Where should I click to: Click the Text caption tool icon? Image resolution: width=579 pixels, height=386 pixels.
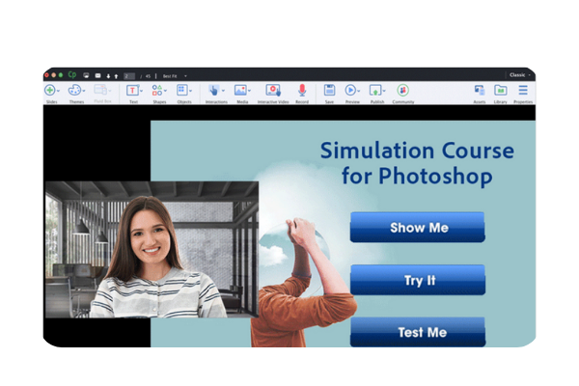pyautogui.click(x=132, y=90)
